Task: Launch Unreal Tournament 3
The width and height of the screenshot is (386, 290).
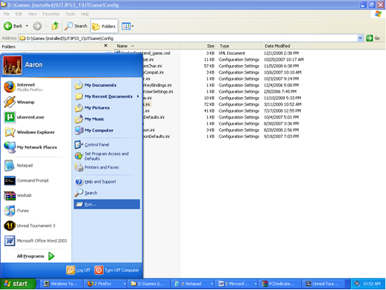Action: coord(29,226)
